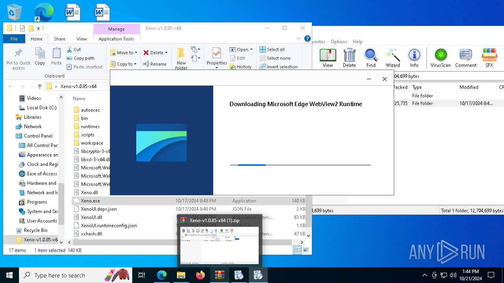Open the WinRAR Wizard tool
This screenshot has height=283, width=504.
point(393,58)
